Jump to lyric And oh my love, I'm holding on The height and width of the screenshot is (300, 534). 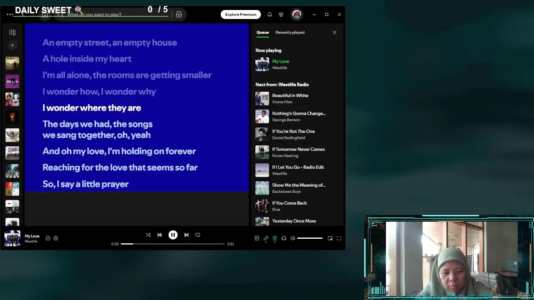[119, 151]
